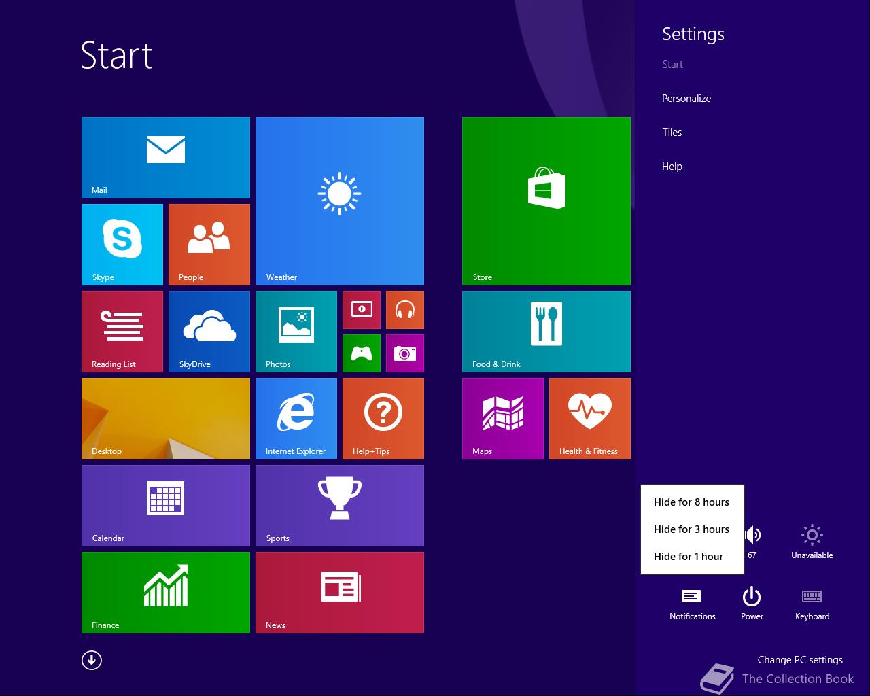
Task: Launch the Skype tile
Action: coord(122,245)
